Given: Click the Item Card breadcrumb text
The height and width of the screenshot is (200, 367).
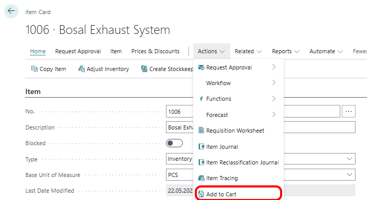Looking at the screenshot, I should (38, 12).
